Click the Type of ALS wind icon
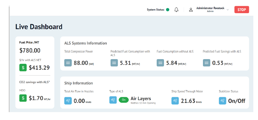Screen dimensions: 258x120 [113, 100]
